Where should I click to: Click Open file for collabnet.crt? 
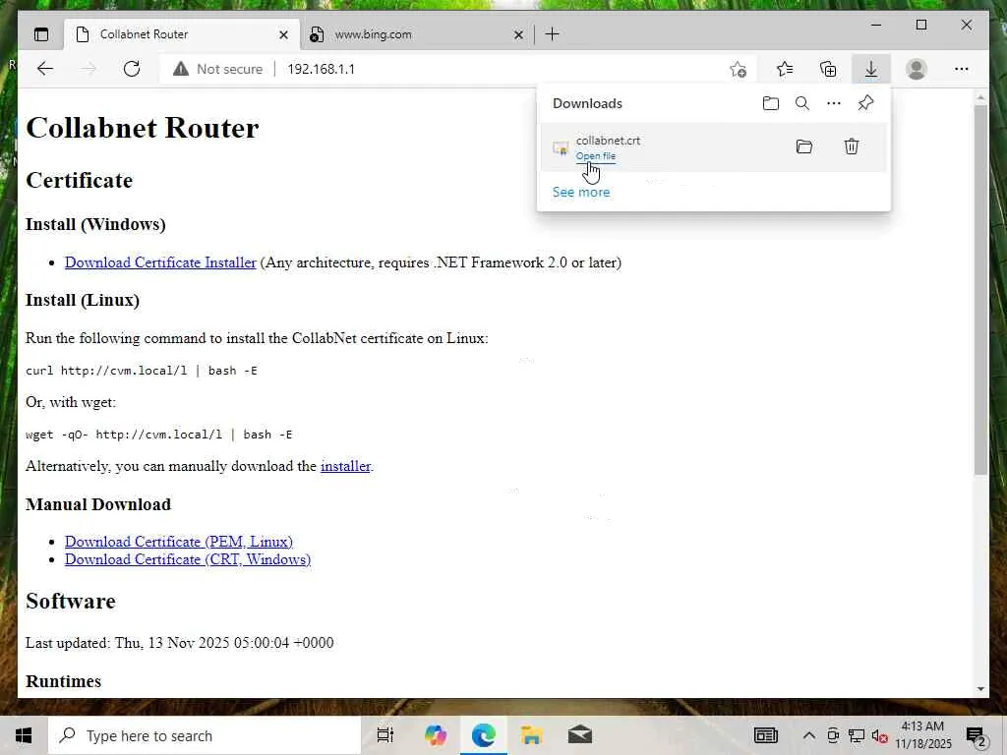tap(595, 156)
